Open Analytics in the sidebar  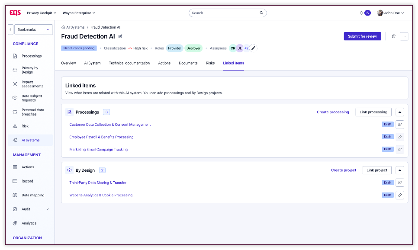point(30,223)
